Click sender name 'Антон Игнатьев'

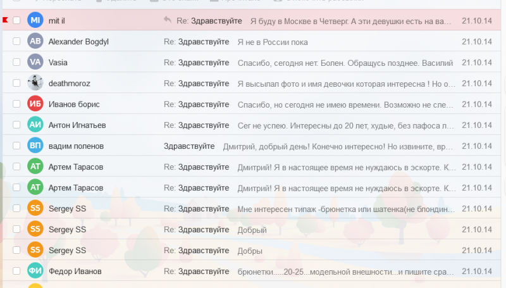point(77,125)
